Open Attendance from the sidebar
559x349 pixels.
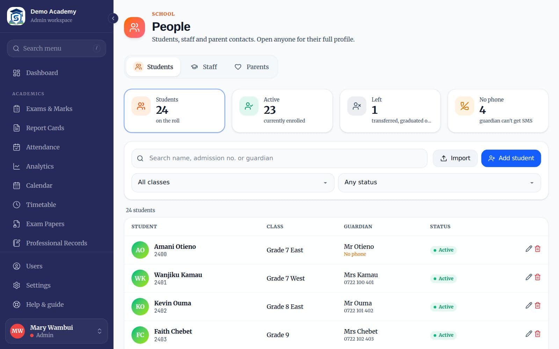point(57,147)
